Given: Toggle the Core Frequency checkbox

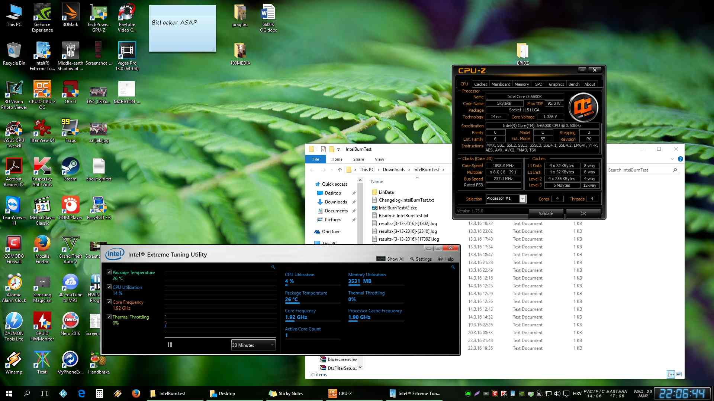Looking at the screenshot, I should [109, 302].
